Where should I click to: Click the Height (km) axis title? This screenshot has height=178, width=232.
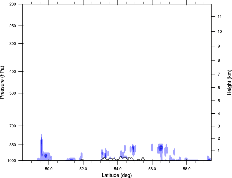click(229, 82)
